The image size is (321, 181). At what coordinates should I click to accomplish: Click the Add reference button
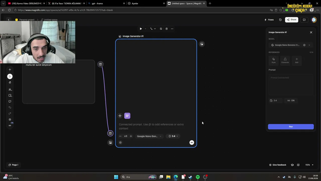(x=297, y=60)
